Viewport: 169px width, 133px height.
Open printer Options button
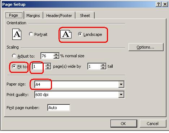point(146,47)
